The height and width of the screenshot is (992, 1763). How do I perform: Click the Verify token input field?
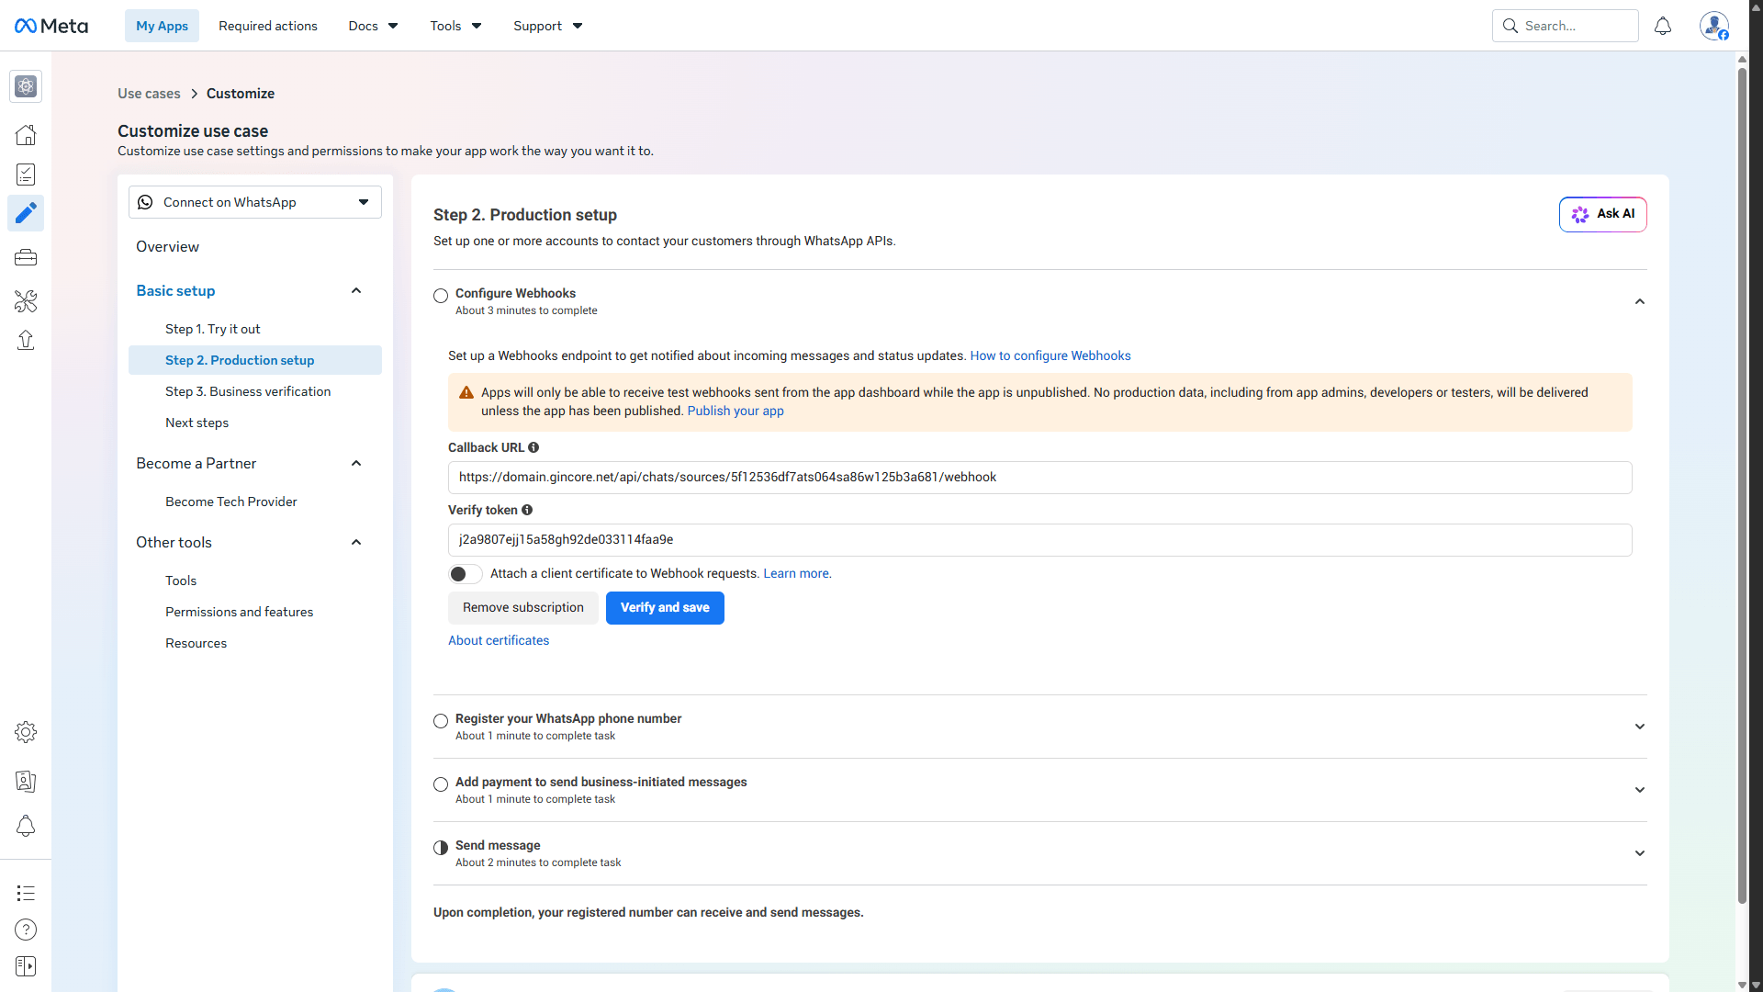(1039, 540)
